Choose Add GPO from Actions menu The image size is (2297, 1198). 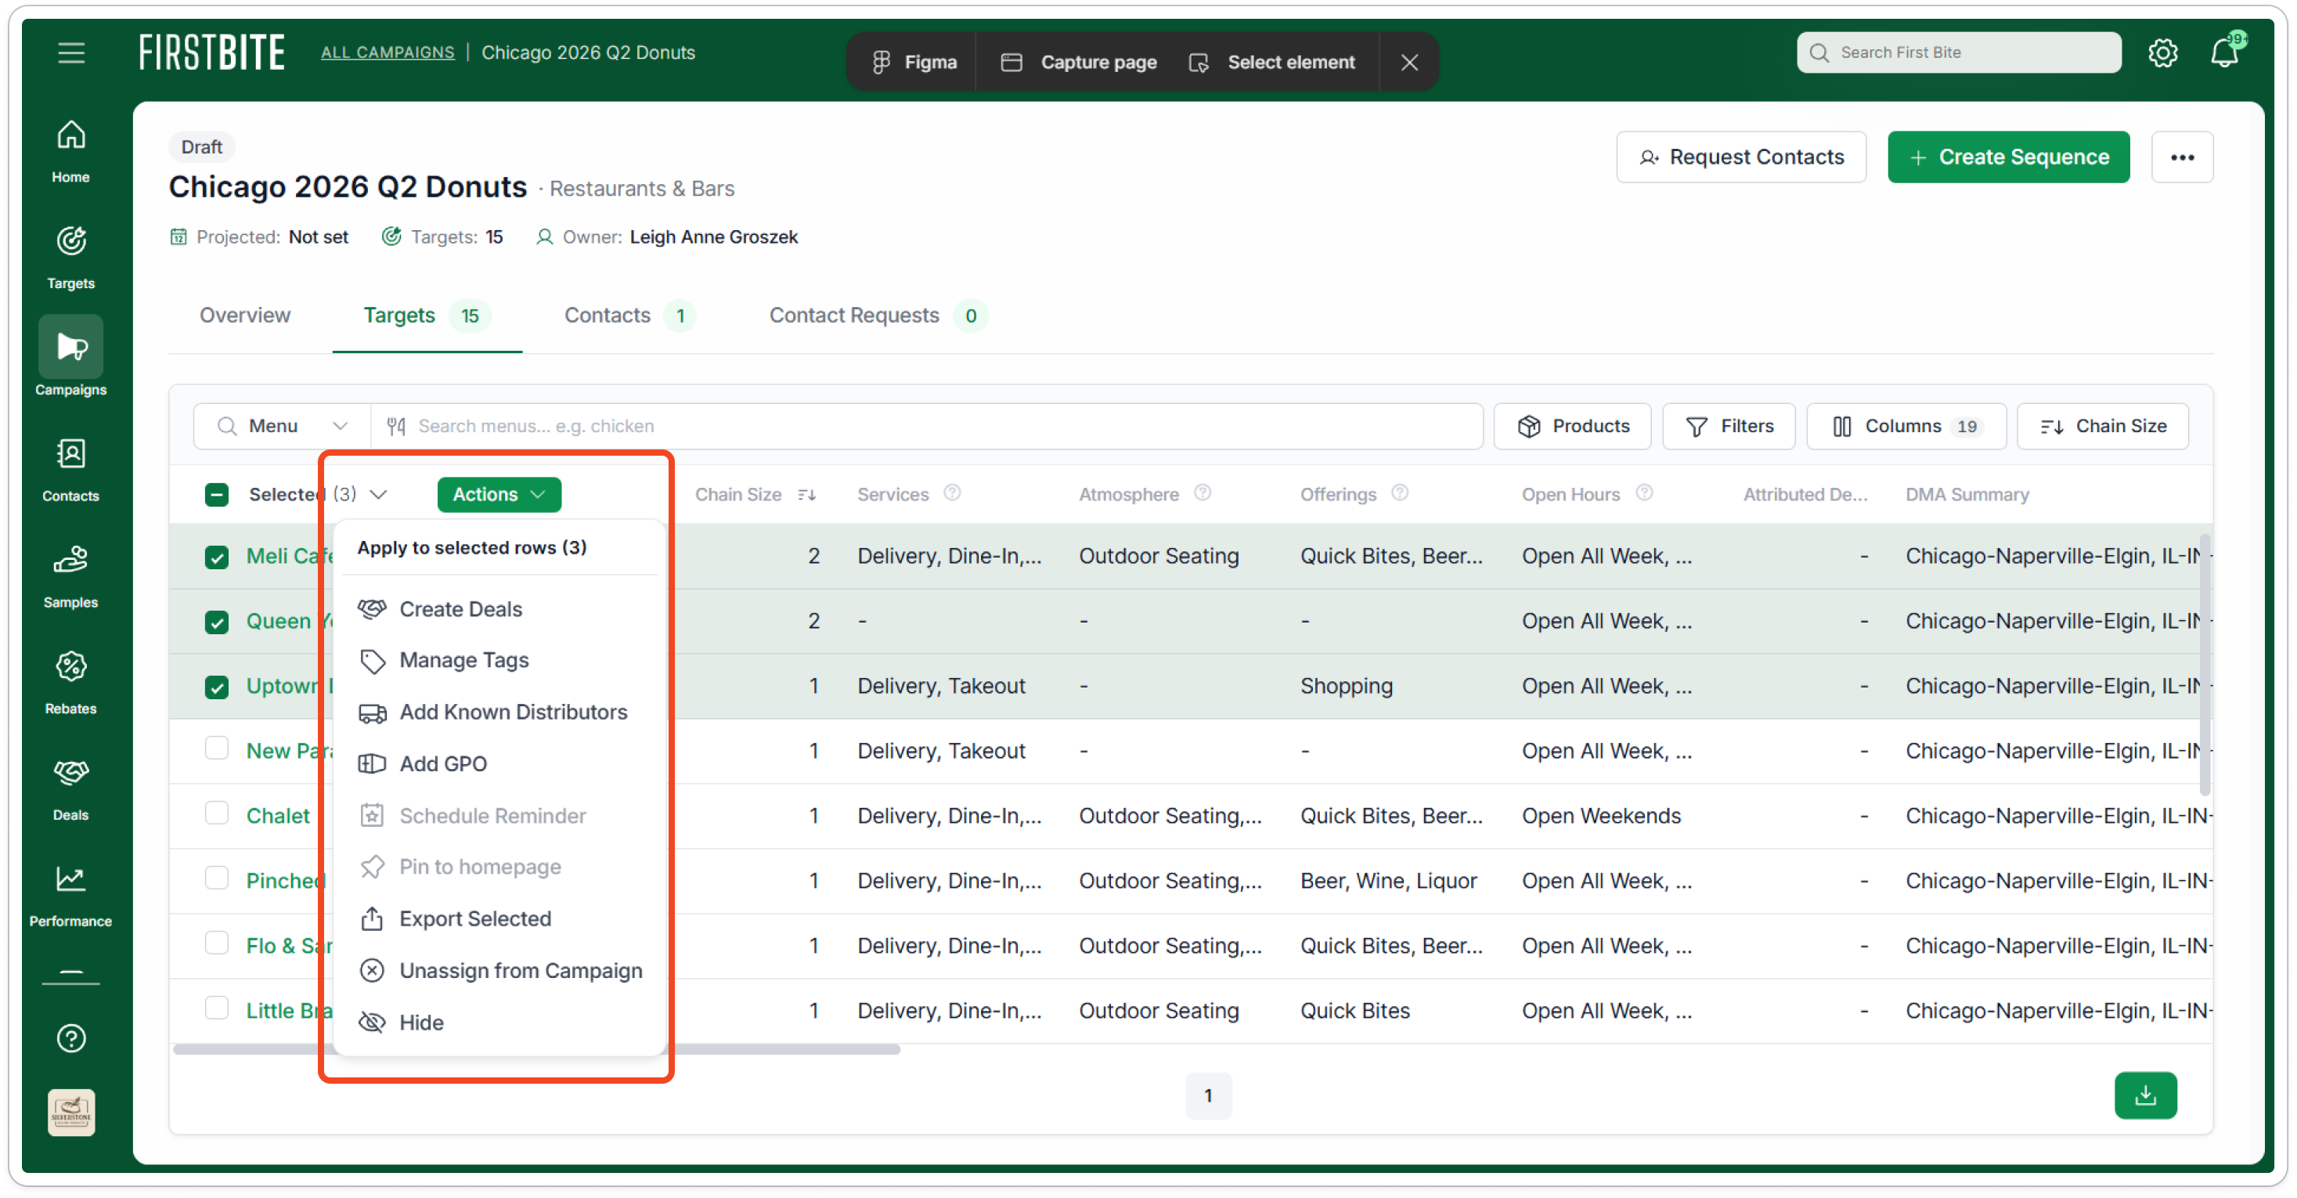click(499, 763)
